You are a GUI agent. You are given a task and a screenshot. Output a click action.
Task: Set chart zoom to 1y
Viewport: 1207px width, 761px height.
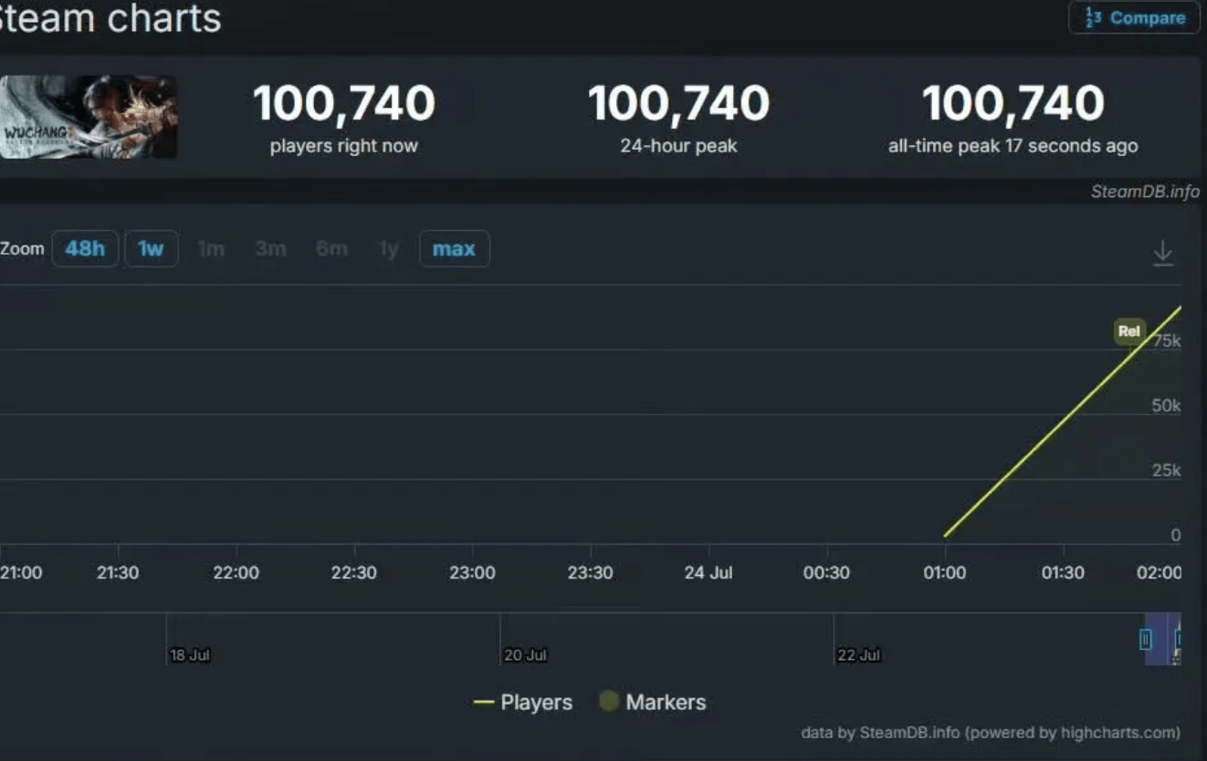point(389,249)
